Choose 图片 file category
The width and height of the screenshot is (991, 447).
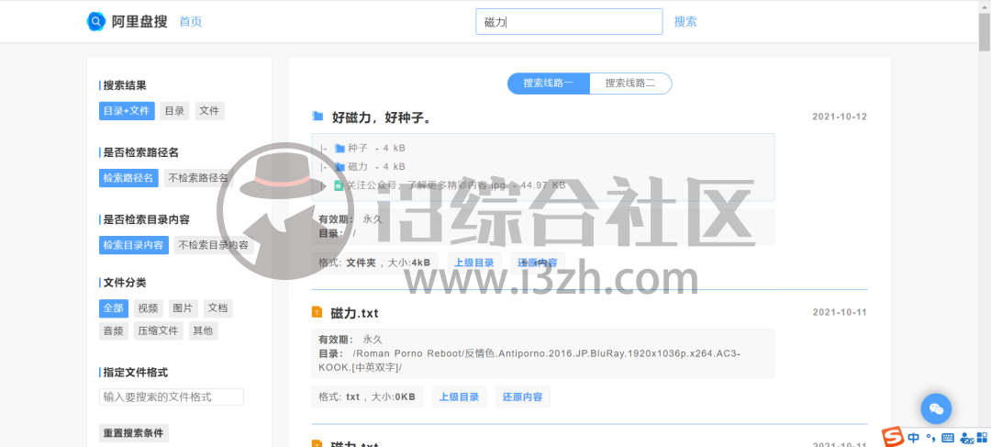184,307
